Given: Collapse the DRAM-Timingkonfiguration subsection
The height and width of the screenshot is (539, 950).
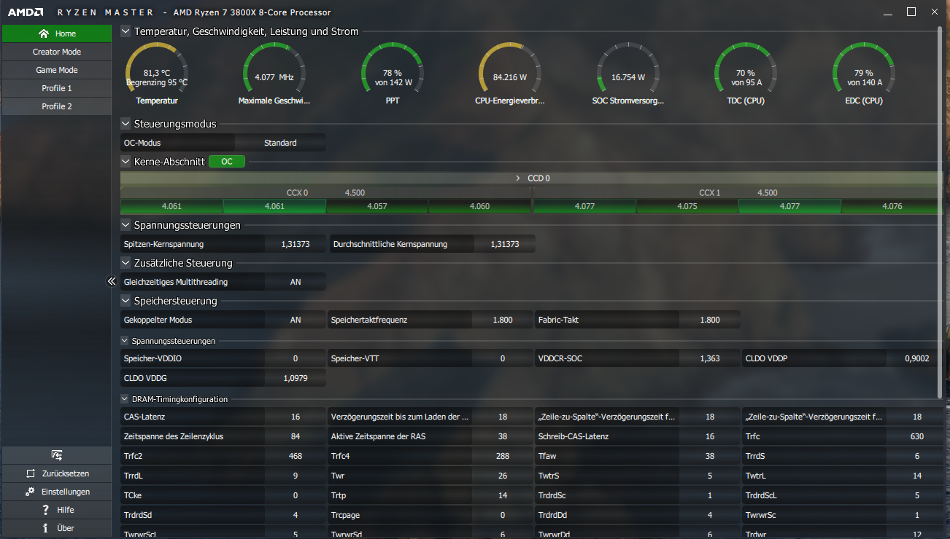Looking at the screenshot, I should (125, 398).
